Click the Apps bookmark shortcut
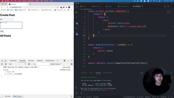Viewport: 174px width, 98px height. pos(4,10)
